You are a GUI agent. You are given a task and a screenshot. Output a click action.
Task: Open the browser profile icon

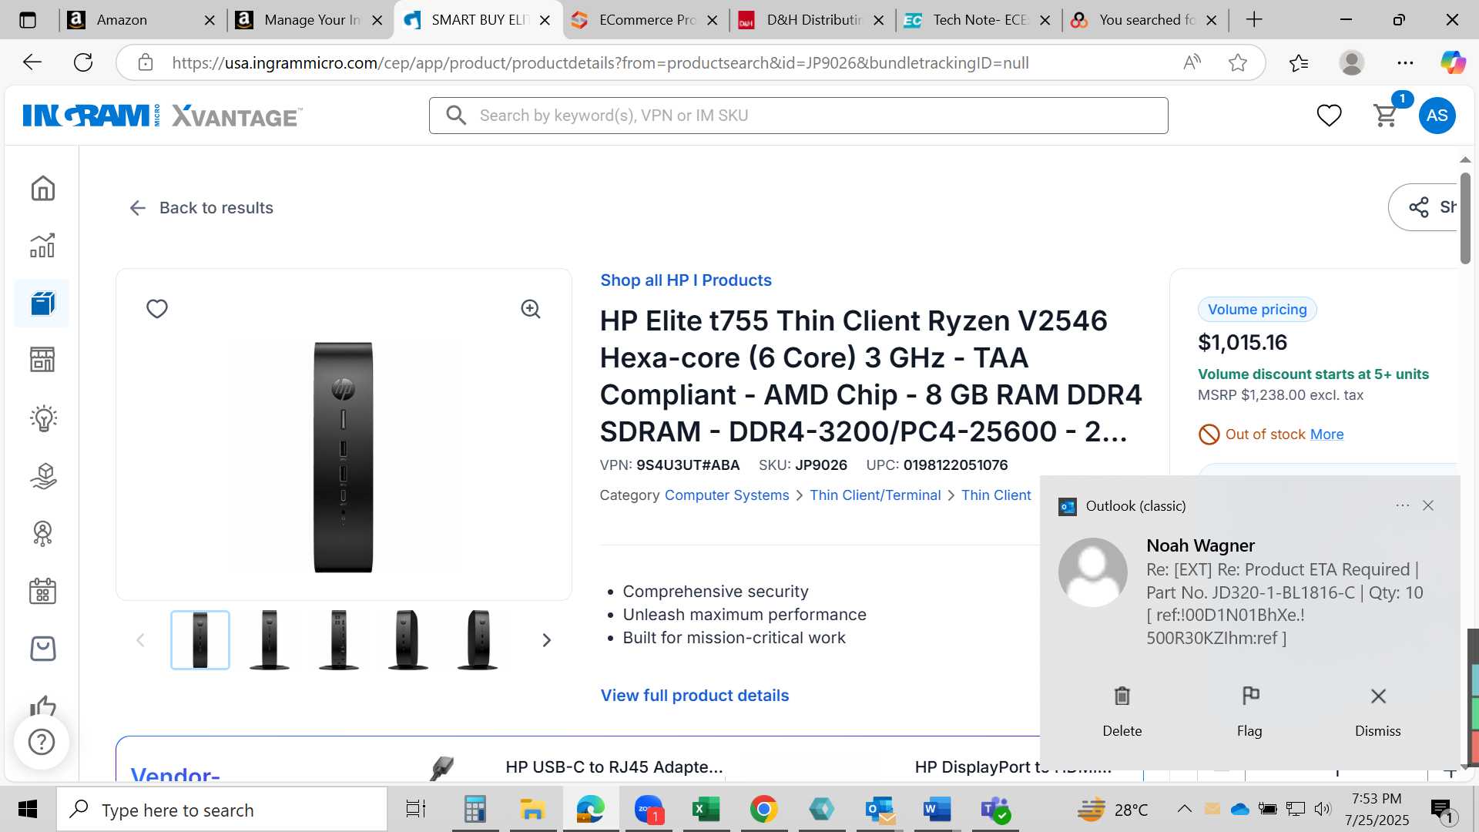point(1351,62)
